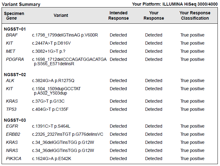
Task: Click the PDGFRA gene name
Action: (x=15, y=59)
